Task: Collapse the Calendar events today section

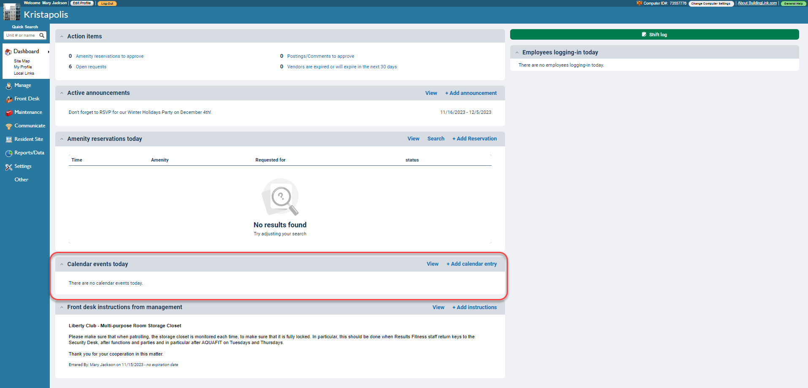Action: (62, 264)
